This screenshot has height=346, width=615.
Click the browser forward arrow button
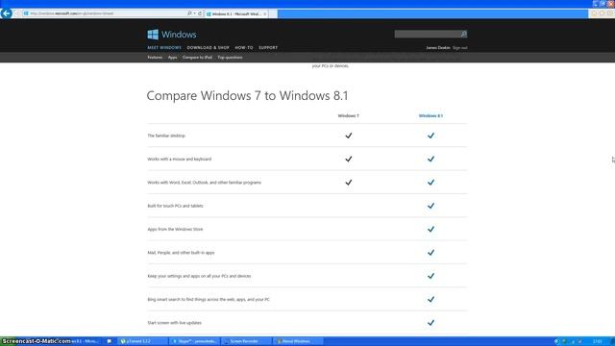pyautogui.click(x=17, y=13)
